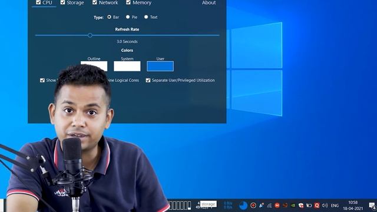The height and width of the screenshot is (212, 377).
Task: Open the red shield security tray icon
Action: coord(301,206)
